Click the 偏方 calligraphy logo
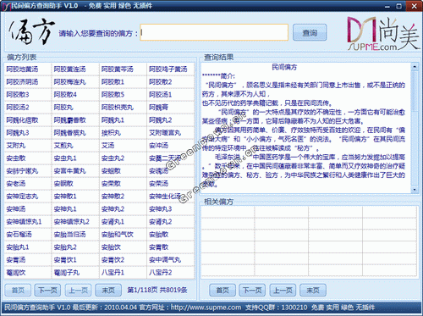 click(31, 32)
